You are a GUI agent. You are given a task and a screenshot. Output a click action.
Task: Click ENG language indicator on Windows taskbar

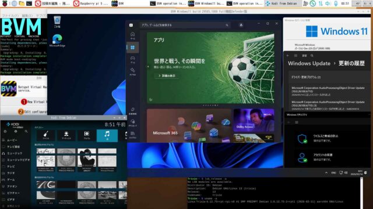point(333,173)
